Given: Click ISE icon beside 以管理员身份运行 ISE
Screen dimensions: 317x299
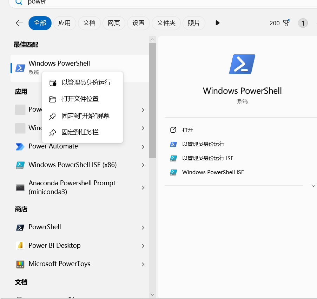Looking at the screenshot, I should click(x=173, y=158).
